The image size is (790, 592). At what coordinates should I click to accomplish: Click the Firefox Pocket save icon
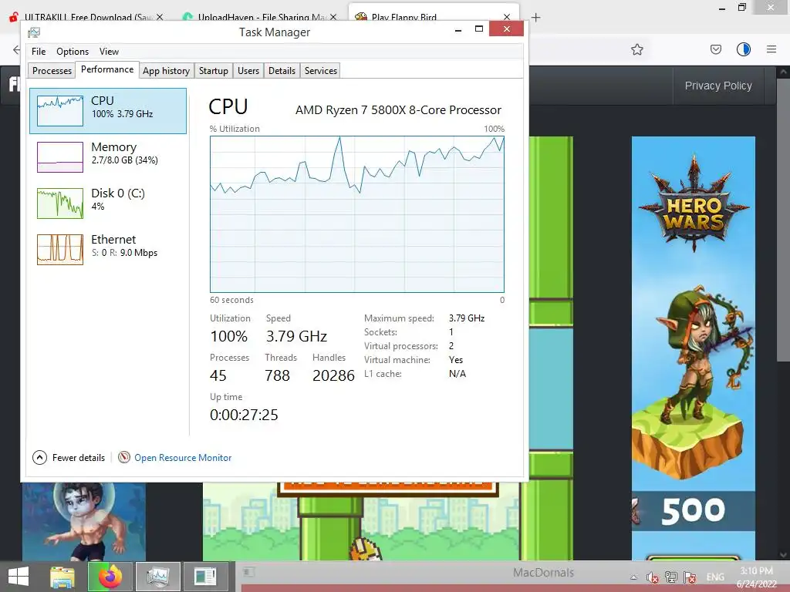click(x=715, y=49)
